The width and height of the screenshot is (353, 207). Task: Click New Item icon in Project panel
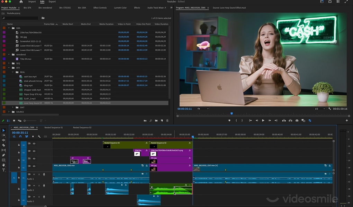pos(162,121)
